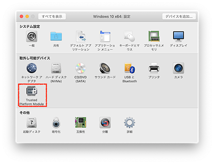The width and height of the screenshot is (214, 164).
Task: Open the 一般 (General) settings icon
Action: (x=32, y=36)
